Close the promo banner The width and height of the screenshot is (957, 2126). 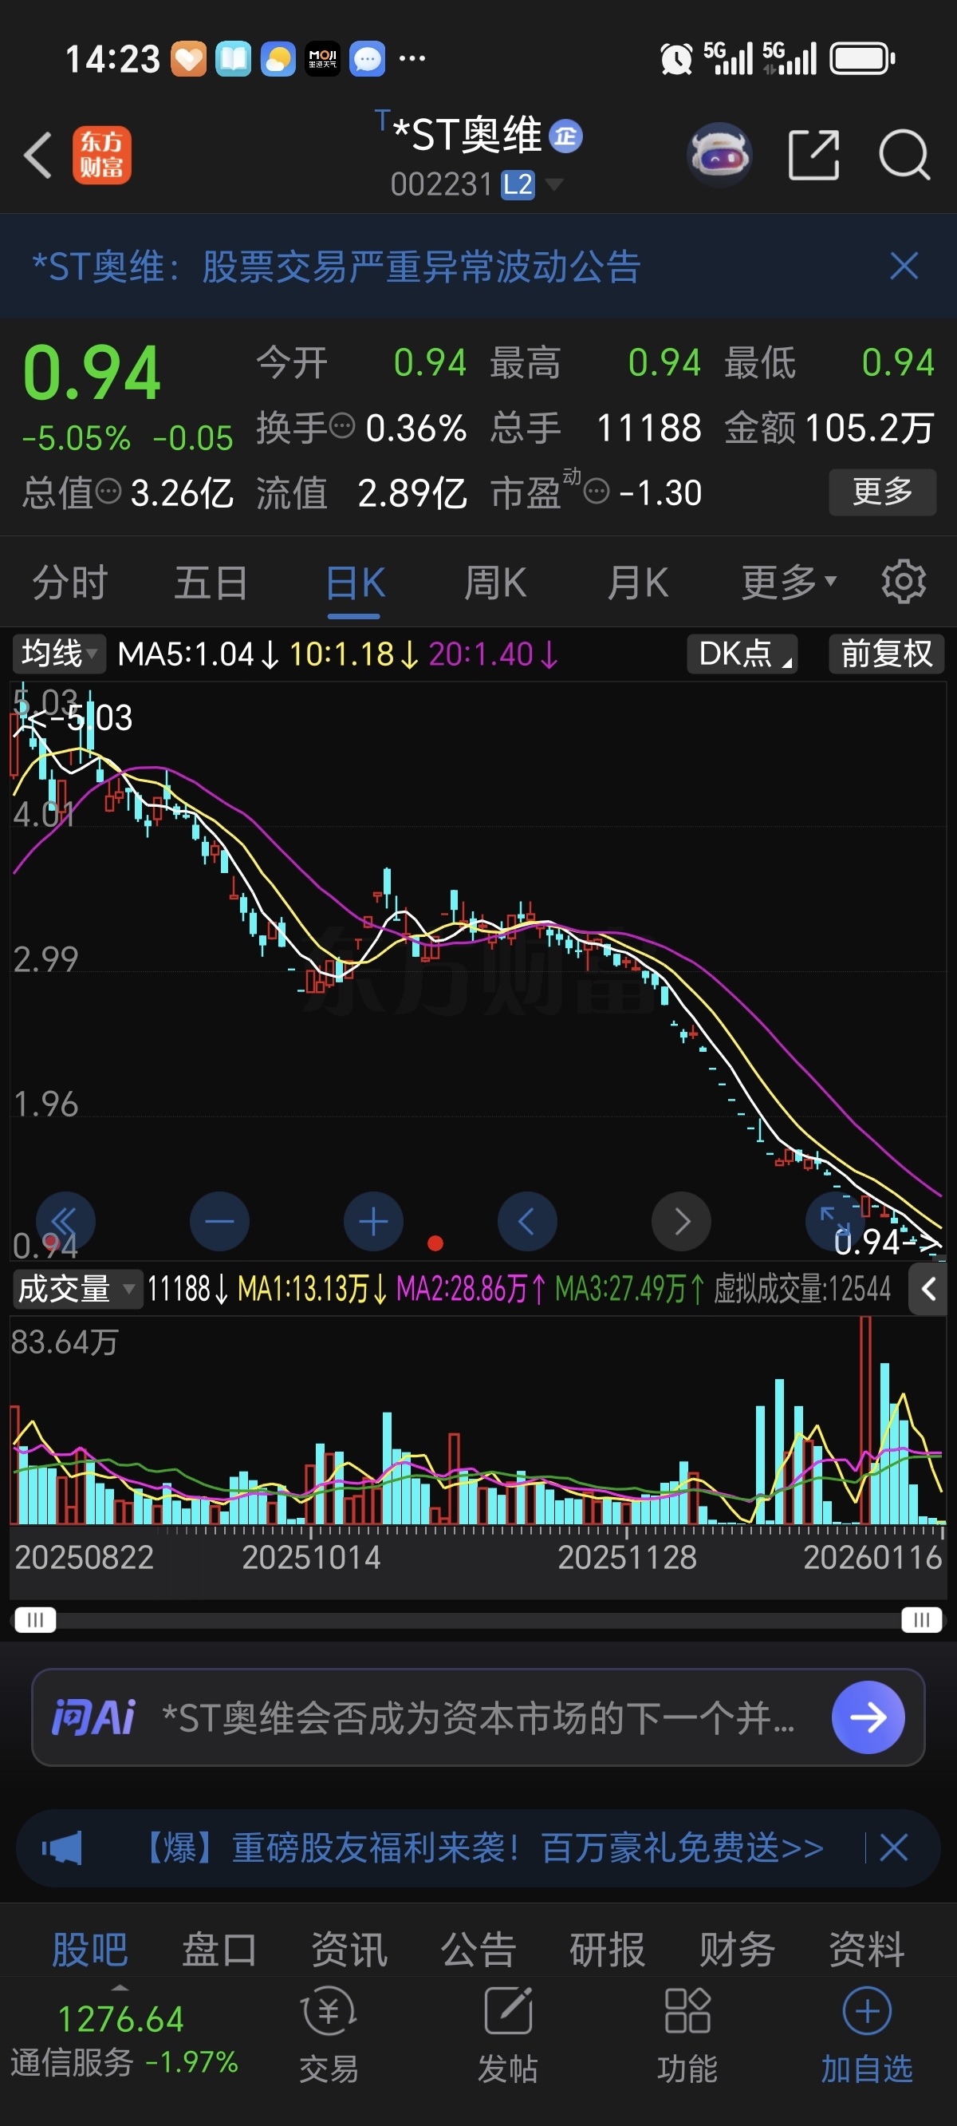tap(894, 1847)
